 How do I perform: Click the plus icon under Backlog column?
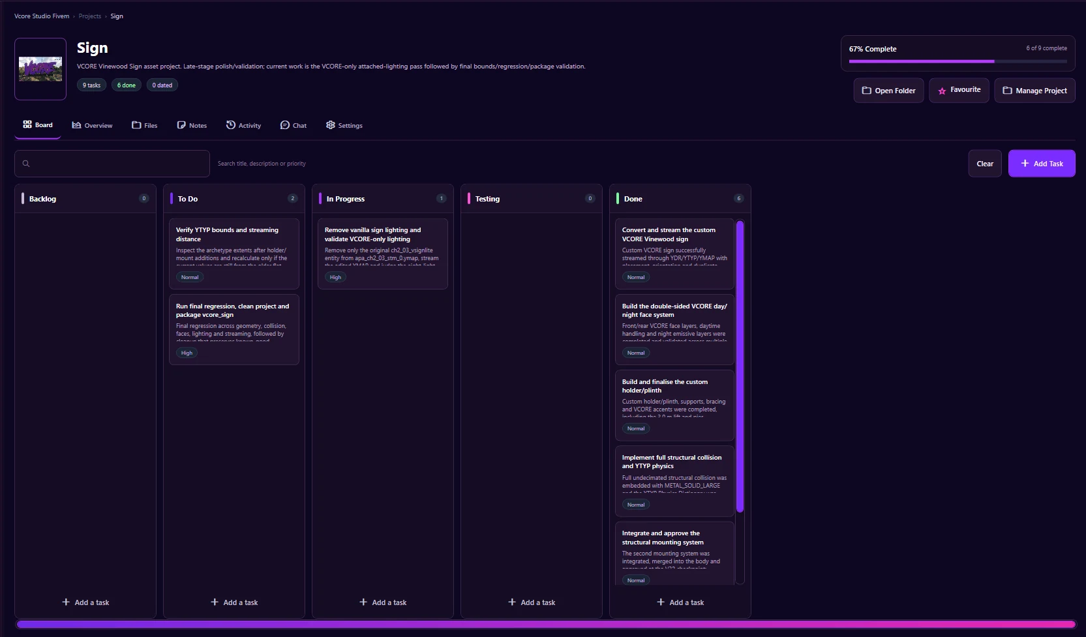(66, 602)
